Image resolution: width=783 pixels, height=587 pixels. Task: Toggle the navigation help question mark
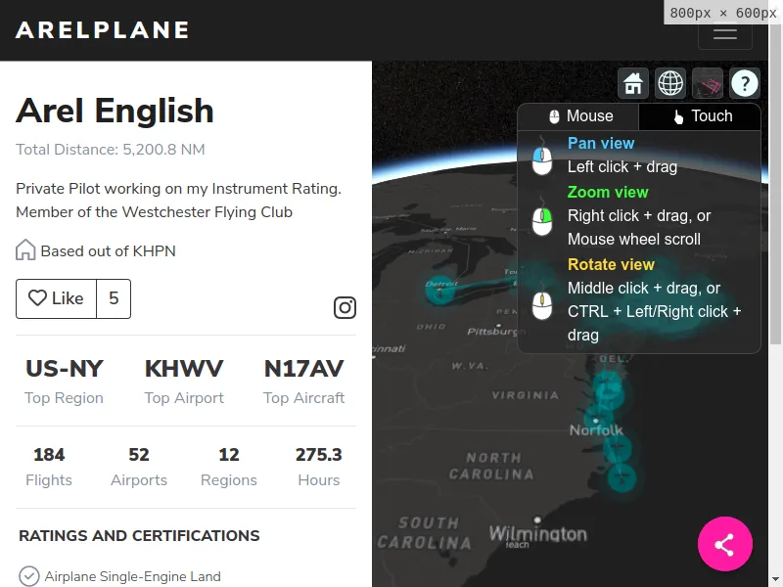coord(745,83)
